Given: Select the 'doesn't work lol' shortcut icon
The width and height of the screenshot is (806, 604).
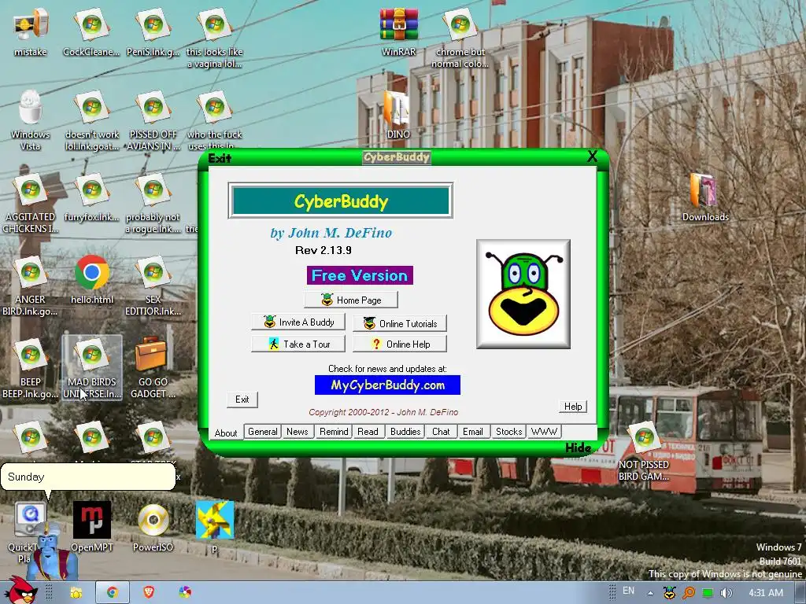Looking at the screenshot, I should tap(92, 120).
